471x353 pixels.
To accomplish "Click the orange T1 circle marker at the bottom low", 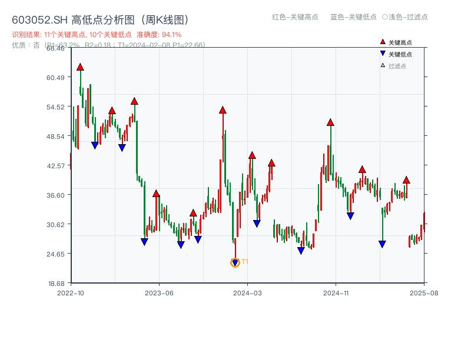I will click(235, 261).
